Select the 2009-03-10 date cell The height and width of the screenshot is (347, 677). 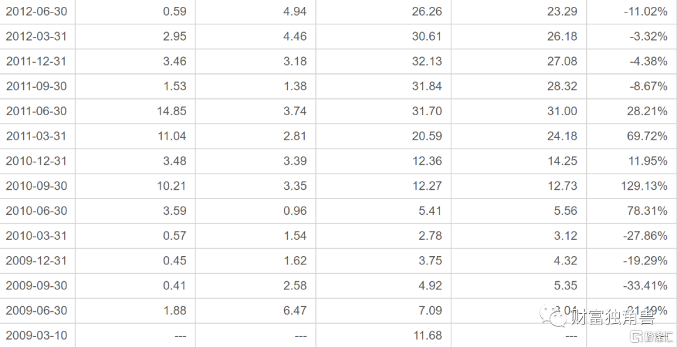pyautogui.click(x=38, y=335)
